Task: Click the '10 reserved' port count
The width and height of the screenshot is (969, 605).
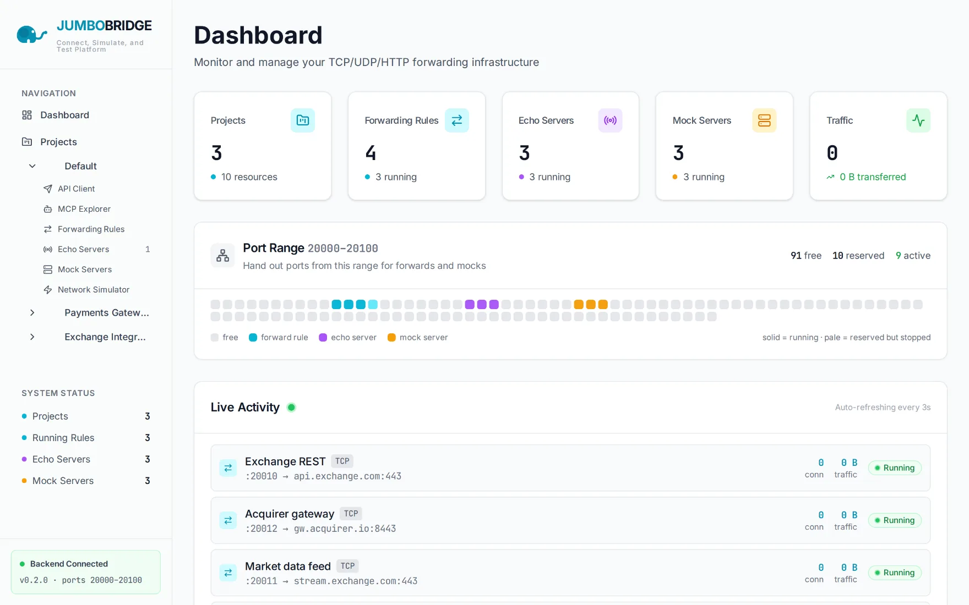Action: pyautogui.click(x=858, y=256)
